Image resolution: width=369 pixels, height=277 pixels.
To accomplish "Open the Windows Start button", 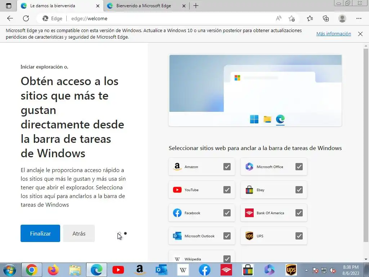I will click(x=9, y=270).
